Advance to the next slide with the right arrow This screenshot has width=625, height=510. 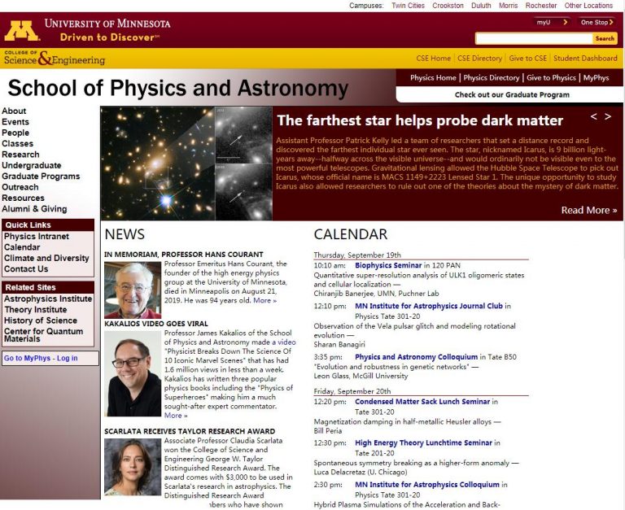[608, 116]
